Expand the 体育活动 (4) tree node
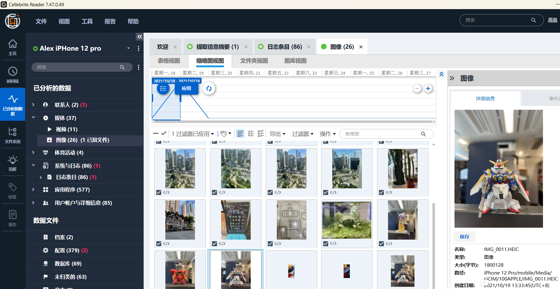 [x=33, y=152]
